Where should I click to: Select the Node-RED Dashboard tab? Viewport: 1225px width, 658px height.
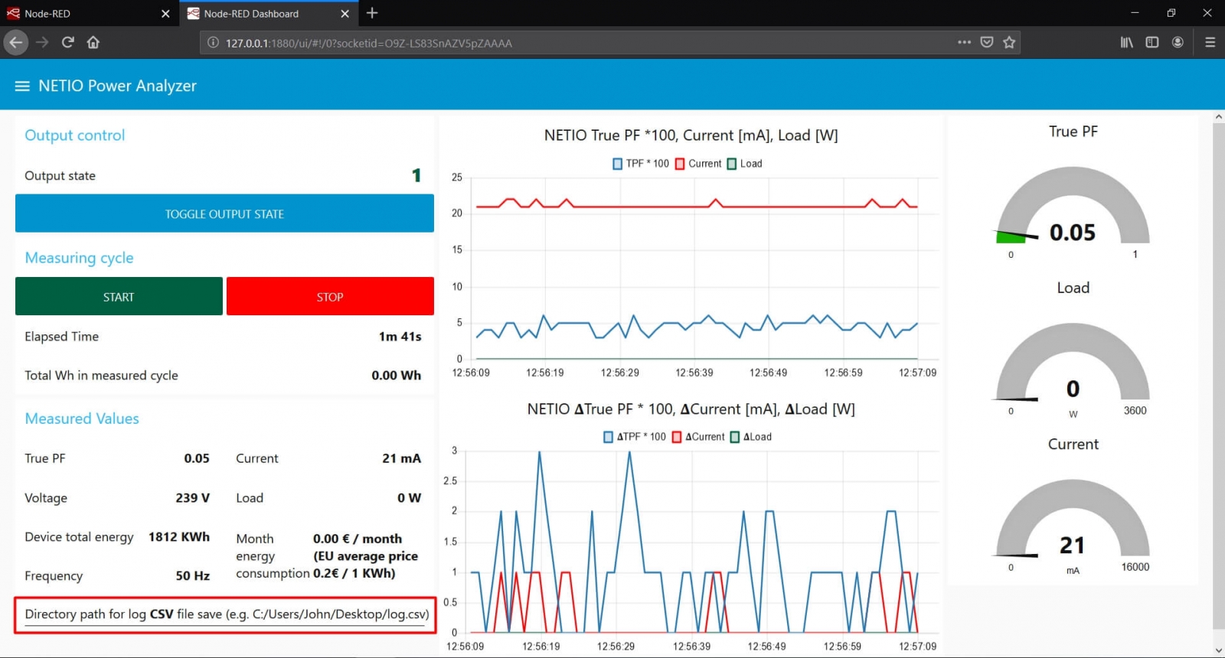click(268, 14)
